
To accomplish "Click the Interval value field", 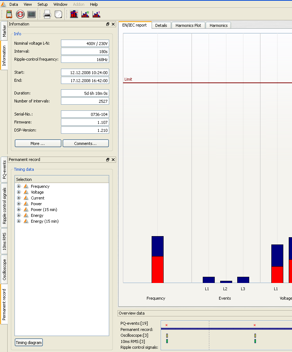I will [x=85, y=52].
